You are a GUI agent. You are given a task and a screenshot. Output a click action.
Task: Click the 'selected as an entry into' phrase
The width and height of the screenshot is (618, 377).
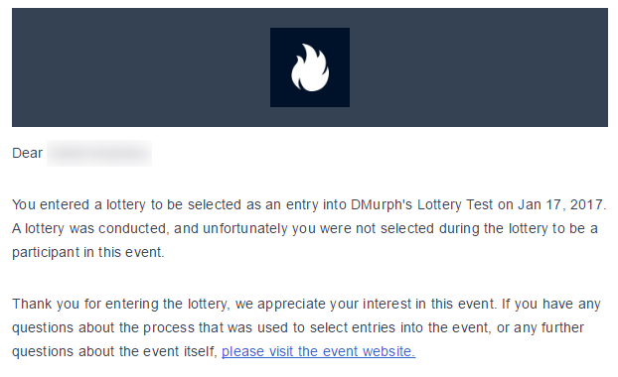(267, 204)
